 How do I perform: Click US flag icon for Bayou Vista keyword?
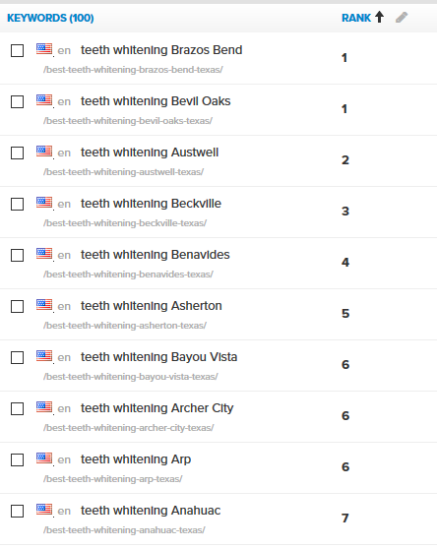click(44, 355)
